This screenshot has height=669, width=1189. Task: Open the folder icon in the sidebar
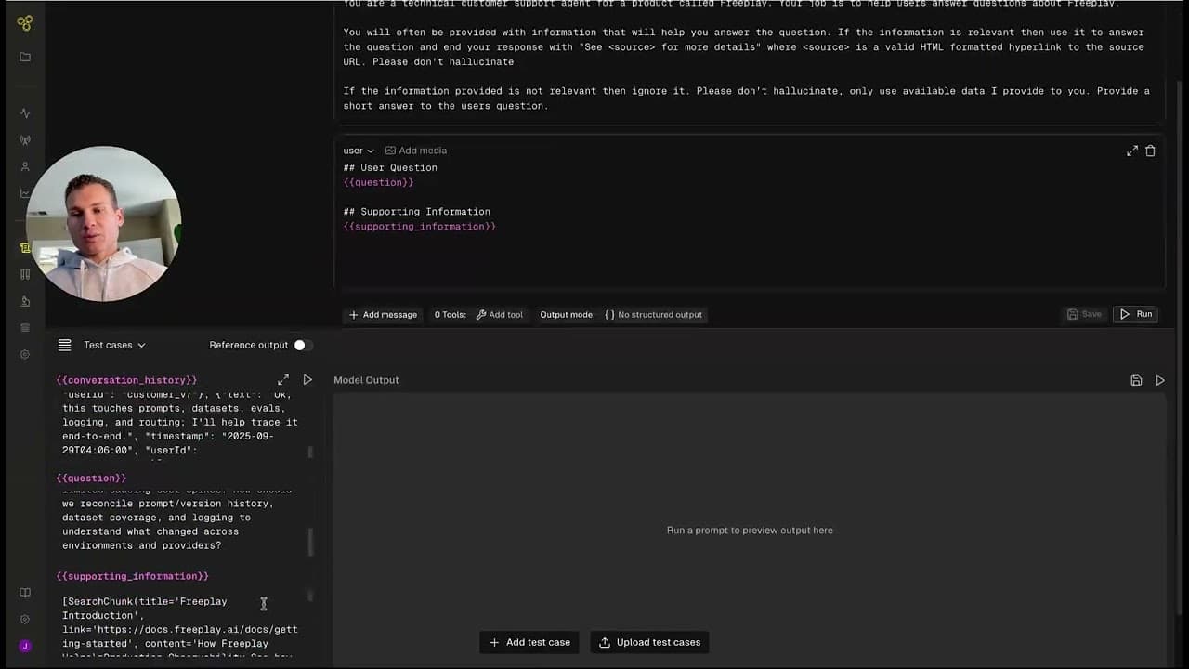click(x=25, y=58)
